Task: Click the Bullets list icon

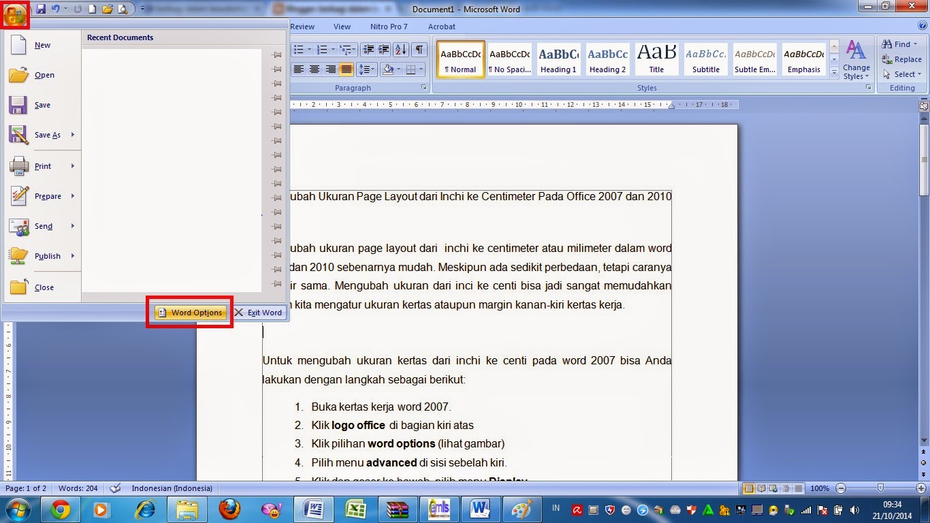Action: 298,50
